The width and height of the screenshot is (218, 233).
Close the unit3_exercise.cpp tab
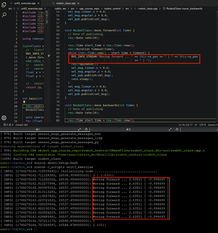pos(38,3)
